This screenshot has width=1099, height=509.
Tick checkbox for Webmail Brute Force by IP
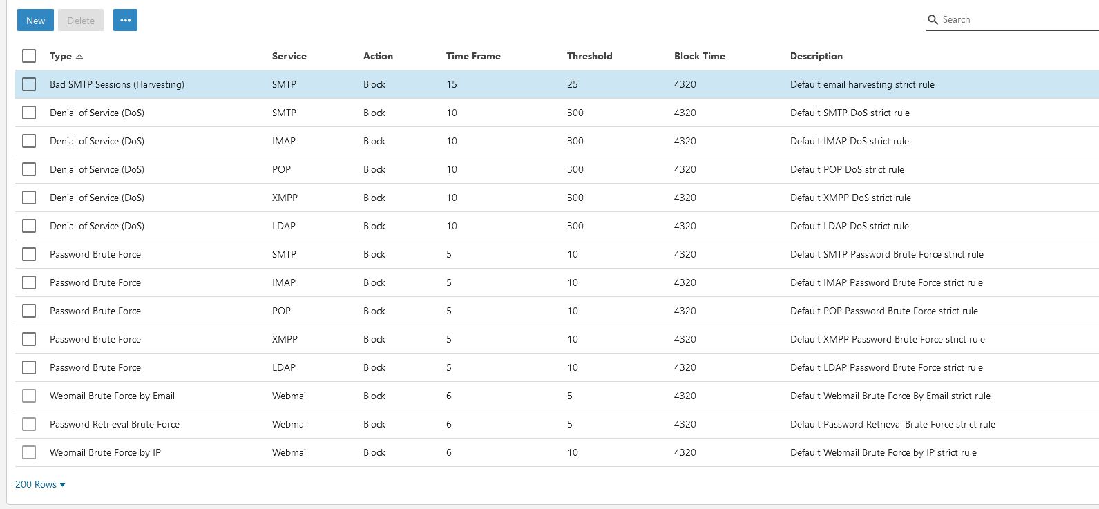[x=29, y=452]
